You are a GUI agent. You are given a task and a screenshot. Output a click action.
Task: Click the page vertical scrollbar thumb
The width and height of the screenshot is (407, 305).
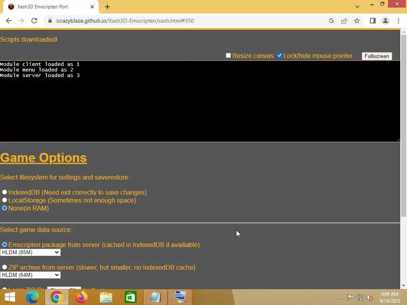403,126
